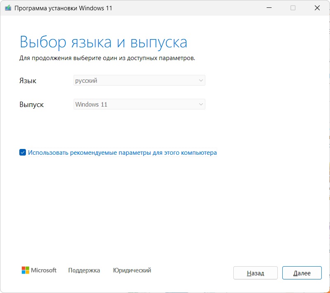Close the Windows 11 setup window

point(317,8)
